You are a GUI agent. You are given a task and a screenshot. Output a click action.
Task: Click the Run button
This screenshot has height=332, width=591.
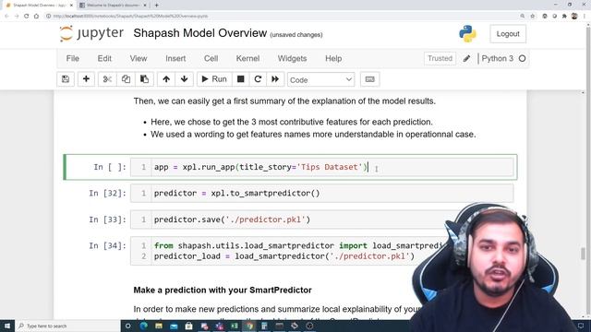pyautogui.click(x=214, y=79)
